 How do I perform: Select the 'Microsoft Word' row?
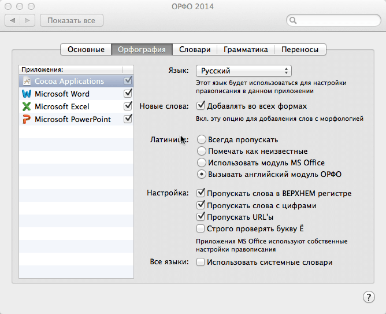pos(76,94)
